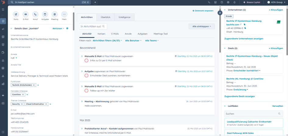
Task: Open the phone calling icon in top bar
Action: tap(209, 2)
